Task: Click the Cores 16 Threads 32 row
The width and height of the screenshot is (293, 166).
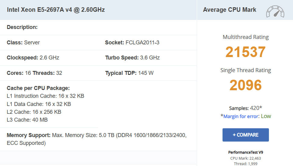Action: coord(34,73)
